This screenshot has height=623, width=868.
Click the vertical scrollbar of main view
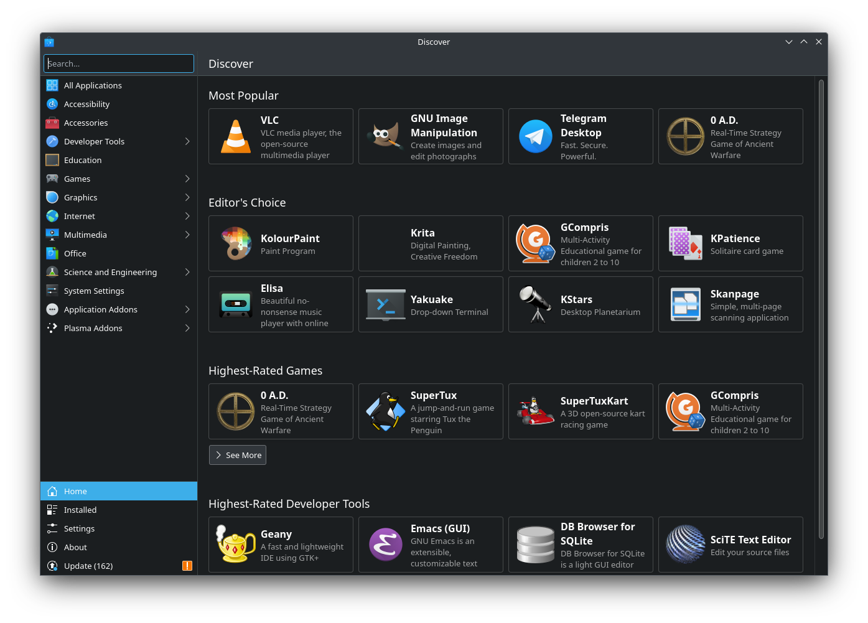(x=821, y=309)
